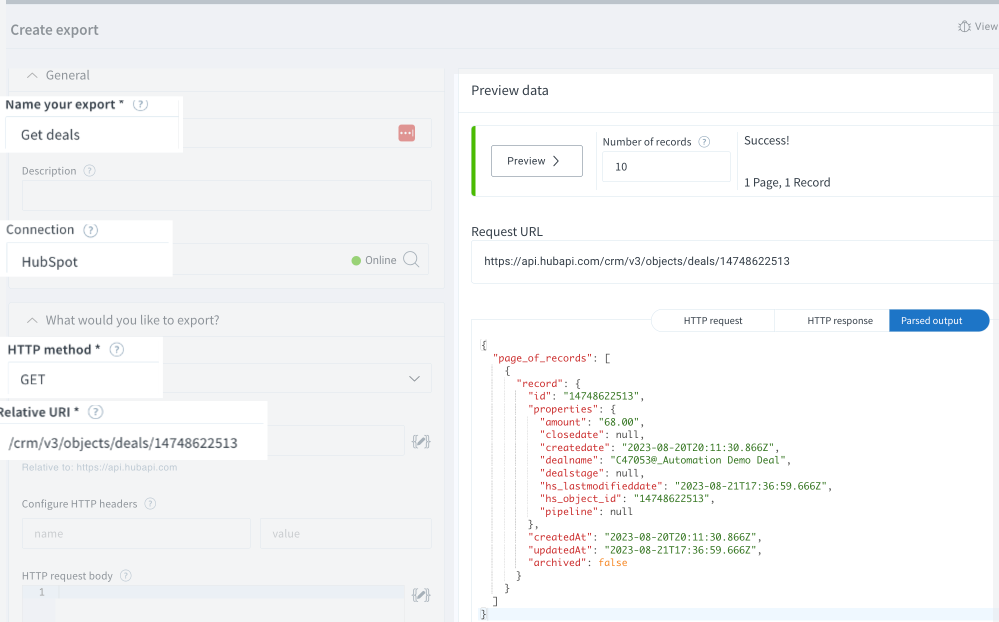Image resolution: width=999 pixels, height=622 pixels.
Task: Open handlebars editor for Relative URI
Action: tap(421, 441)
